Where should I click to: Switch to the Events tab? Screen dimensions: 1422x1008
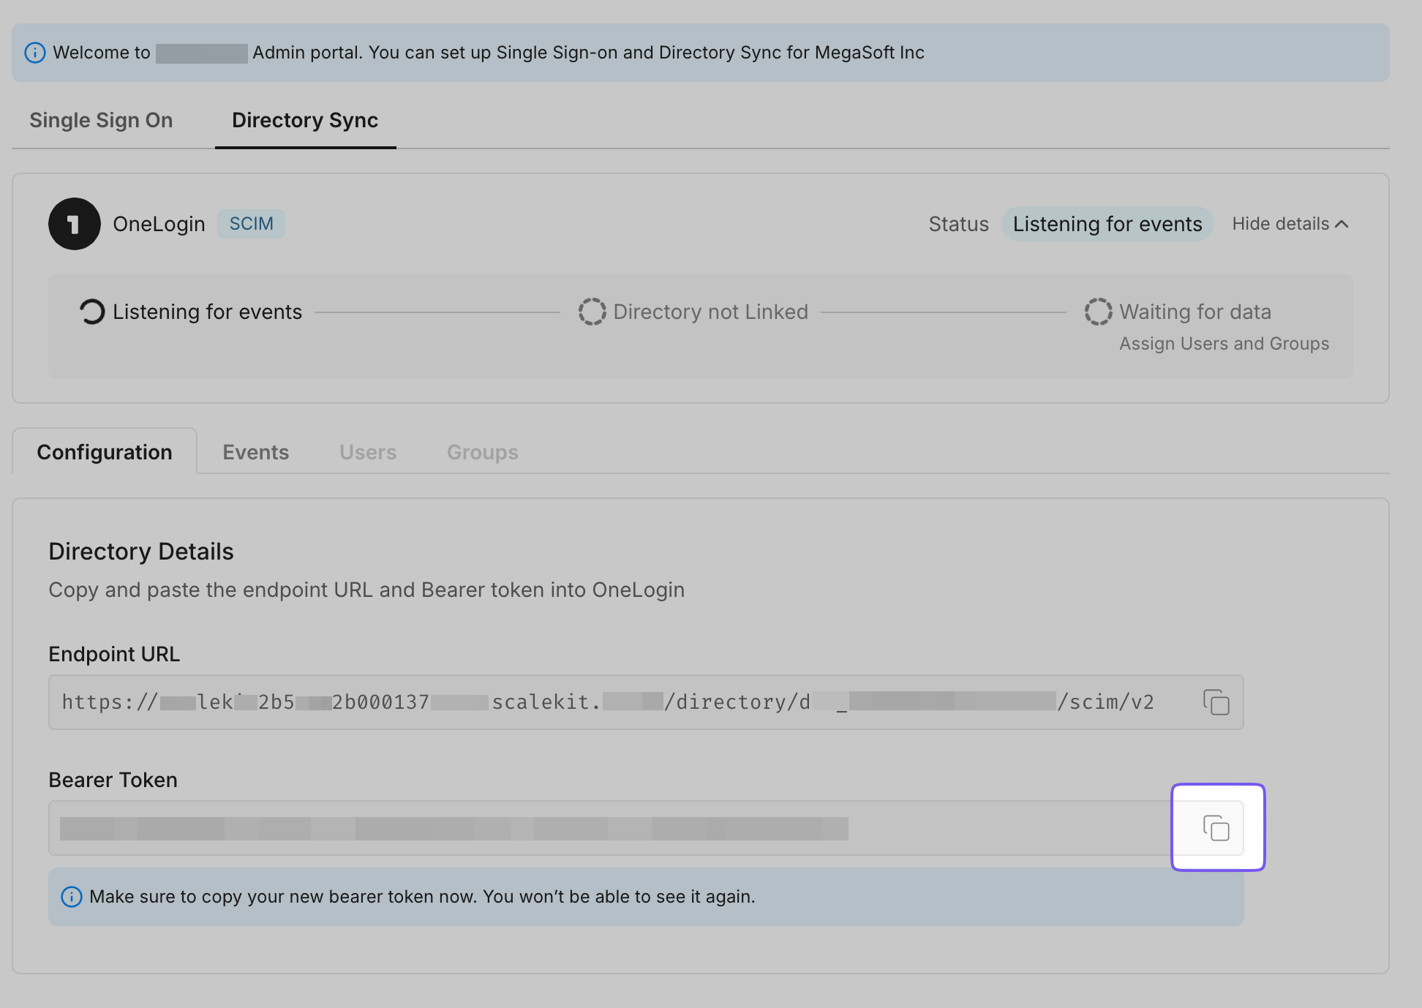point(255,451)
